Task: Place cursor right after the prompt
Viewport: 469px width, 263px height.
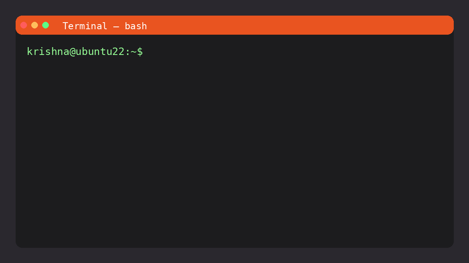Action: coord(147,51)
